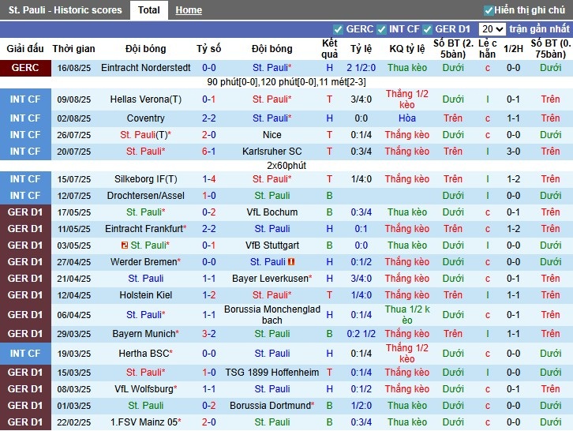
Task: Click the red card icon beside St. Pauli on 03/05/25
Action: (x=125, y=245)
